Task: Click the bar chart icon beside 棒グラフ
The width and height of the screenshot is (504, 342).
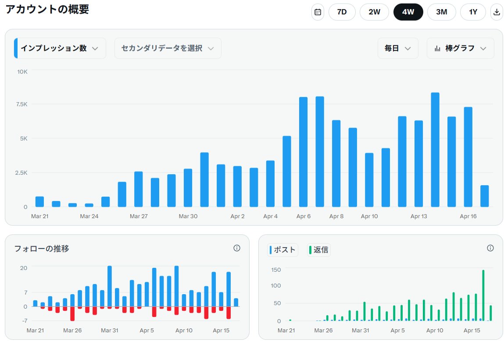Action: [x=437, y=48]
